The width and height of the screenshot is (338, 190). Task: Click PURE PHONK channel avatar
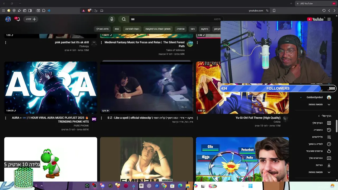pyautogui.click(x=94, y=119)
